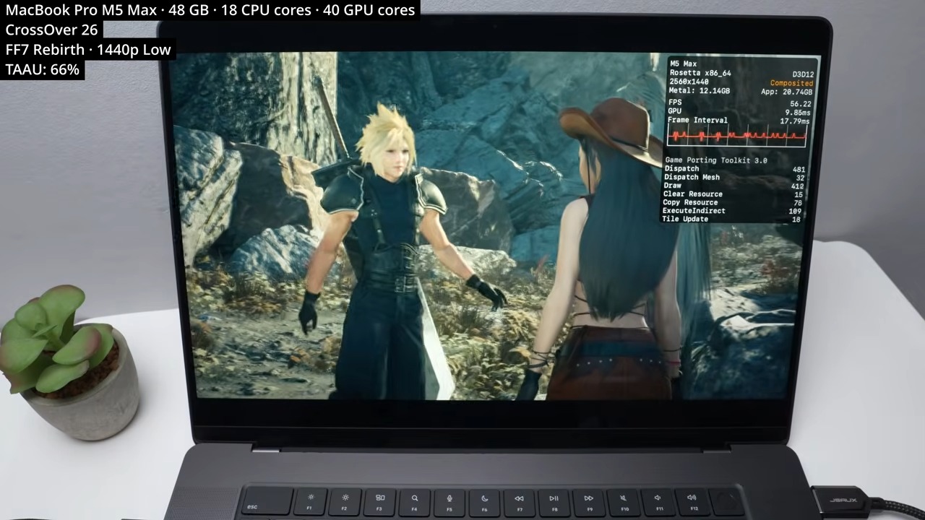Click the orange Composited label
This screenshot has width=925, height=520.
click(791, 83)
